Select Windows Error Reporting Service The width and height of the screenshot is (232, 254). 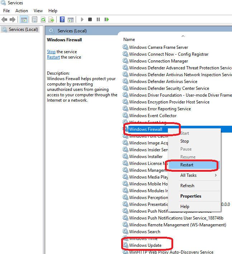click(x=160, y=108)
